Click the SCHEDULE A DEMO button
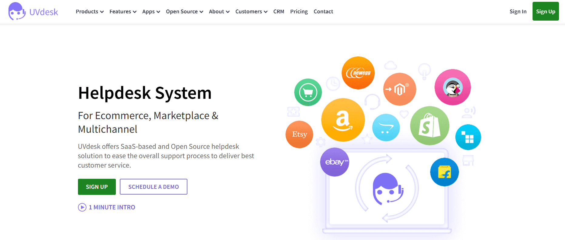The height and width of the screenshot is (240, 565). pyautogui.click(x=153, y=187)
